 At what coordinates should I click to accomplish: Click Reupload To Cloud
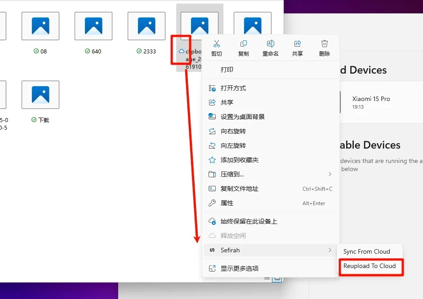[370, 266]
